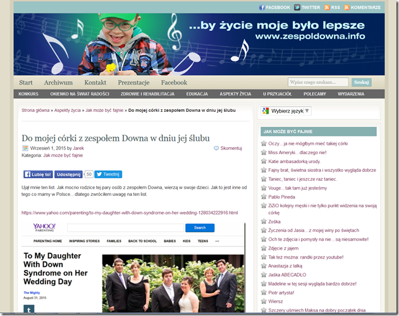
Task: Click the Szukaj search button
Action: pos(361,82)
